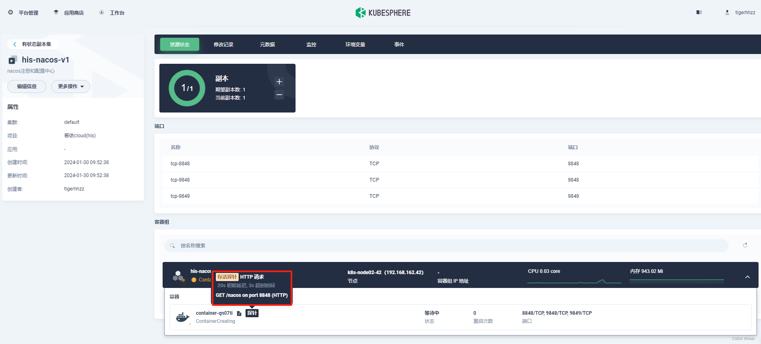The image size is (761, 344).
Task: Click the 编辑信息 button
Action: click(27, 87)
